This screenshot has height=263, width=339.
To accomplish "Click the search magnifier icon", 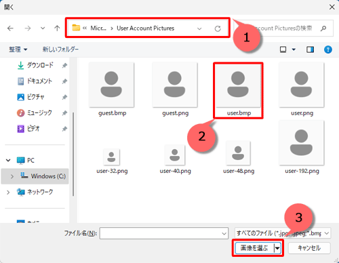I will tap(323, 28).
